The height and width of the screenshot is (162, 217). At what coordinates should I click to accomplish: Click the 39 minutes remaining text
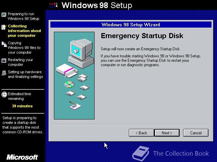click(x=22, y=106)
